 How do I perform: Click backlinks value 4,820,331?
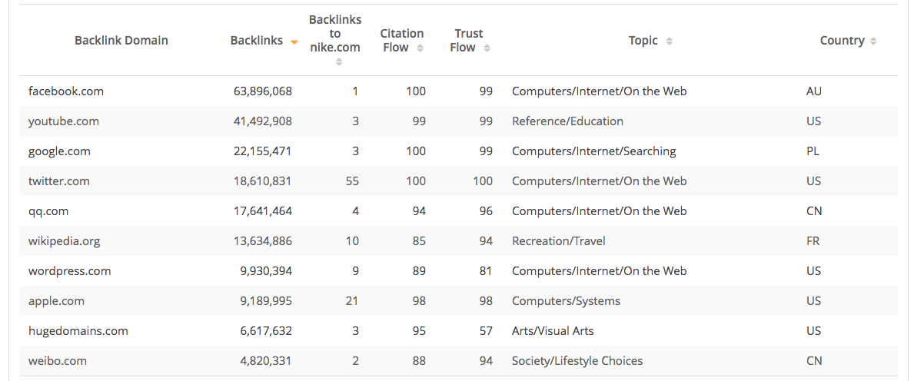(266, 360)
